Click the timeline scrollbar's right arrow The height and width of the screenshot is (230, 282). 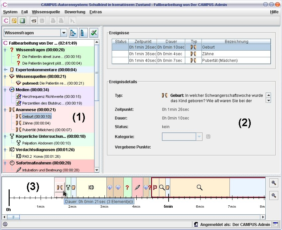263,217
